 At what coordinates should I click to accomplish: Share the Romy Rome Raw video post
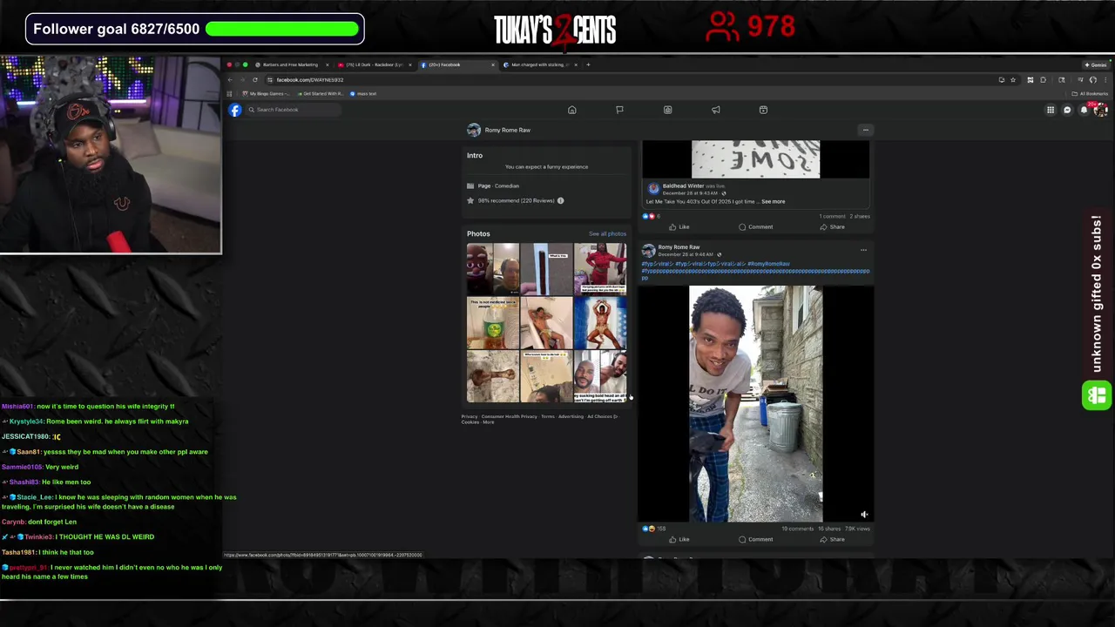click(x=832, y=539)
